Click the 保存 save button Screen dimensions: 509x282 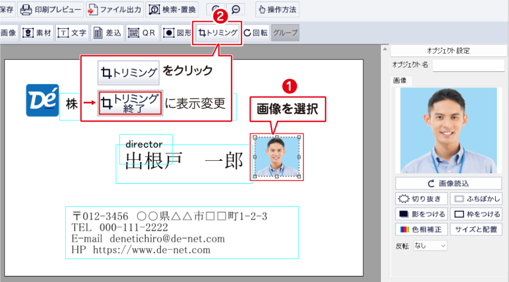7,9
